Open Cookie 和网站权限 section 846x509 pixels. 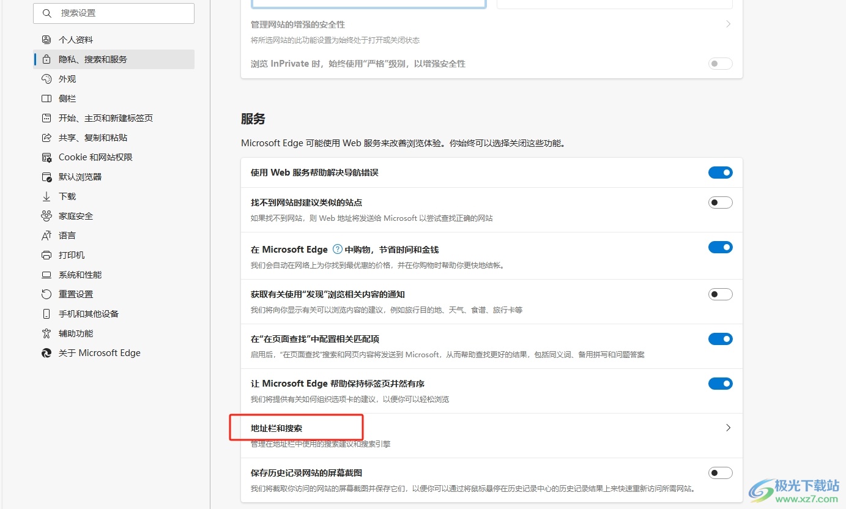tap(114, 157)
